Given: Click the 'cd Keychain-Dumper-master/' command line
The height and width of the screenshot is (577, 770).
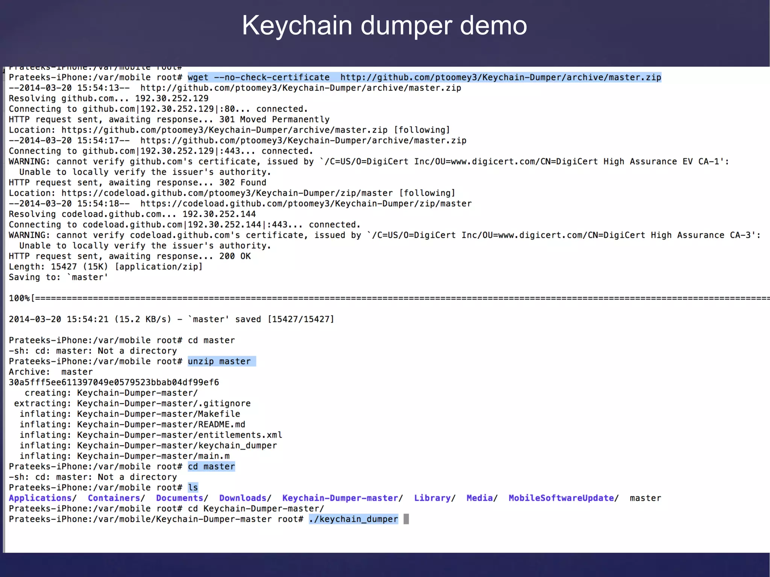Looking at the screenshot, I should pos(167,509).
